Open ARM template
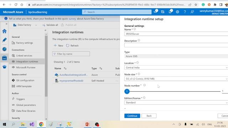The image size is (228, 128). 24,86
